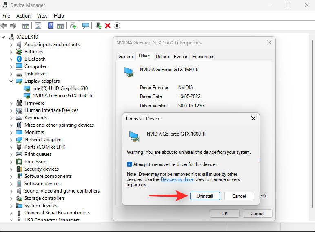The width and height of the screenshot is (315, 232).
Task: Click the Help icon in the toolbar
Action: pyautogui.click(x=51, y=26)
